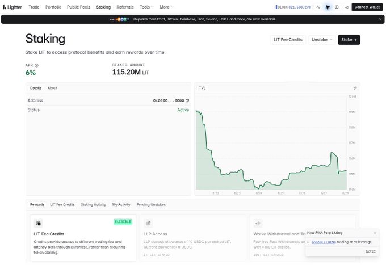Click the 1+ LIT STAKED requirement text
The height and width of the screenshot is (265, 386).
tap(156, 255)
